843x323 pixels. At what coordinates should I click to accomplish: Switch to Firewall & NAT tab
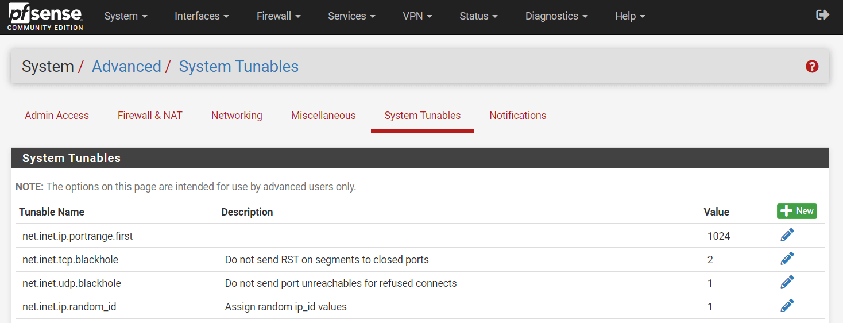tap(150, 116)
